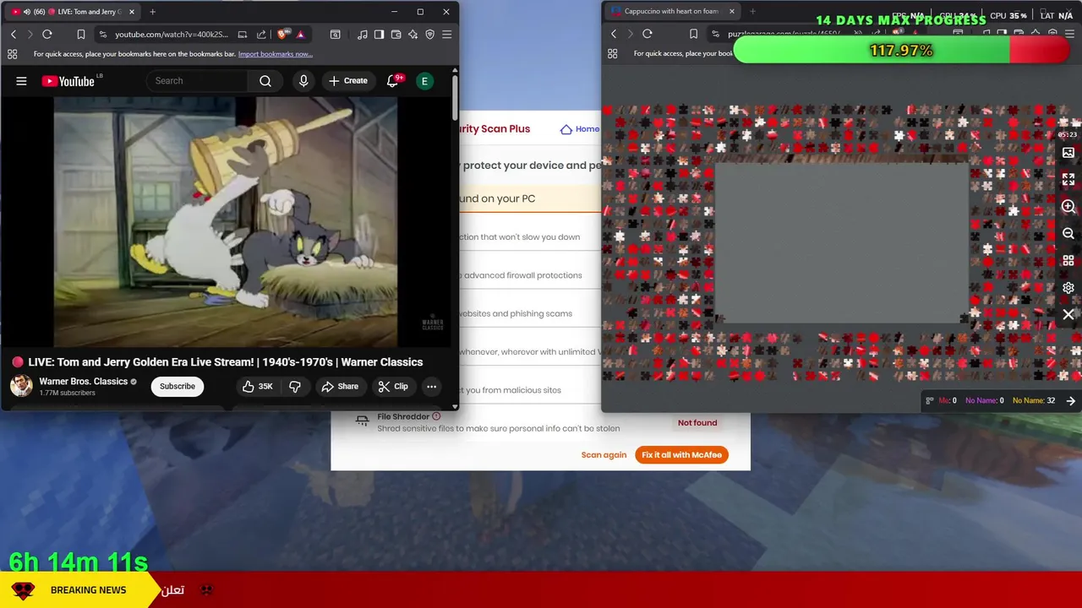Arrange puzzle pieces with grid icon
The image size is (1082, 608).
pyautogui.click(x=1068, y=261)
